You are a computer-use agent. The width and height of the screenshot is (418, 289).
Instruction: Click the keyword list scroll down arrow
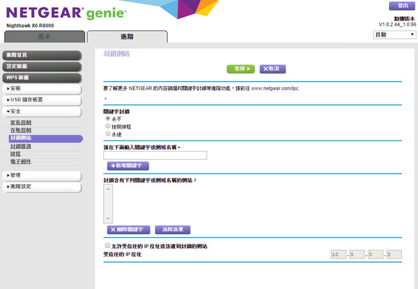click(108, 218)
